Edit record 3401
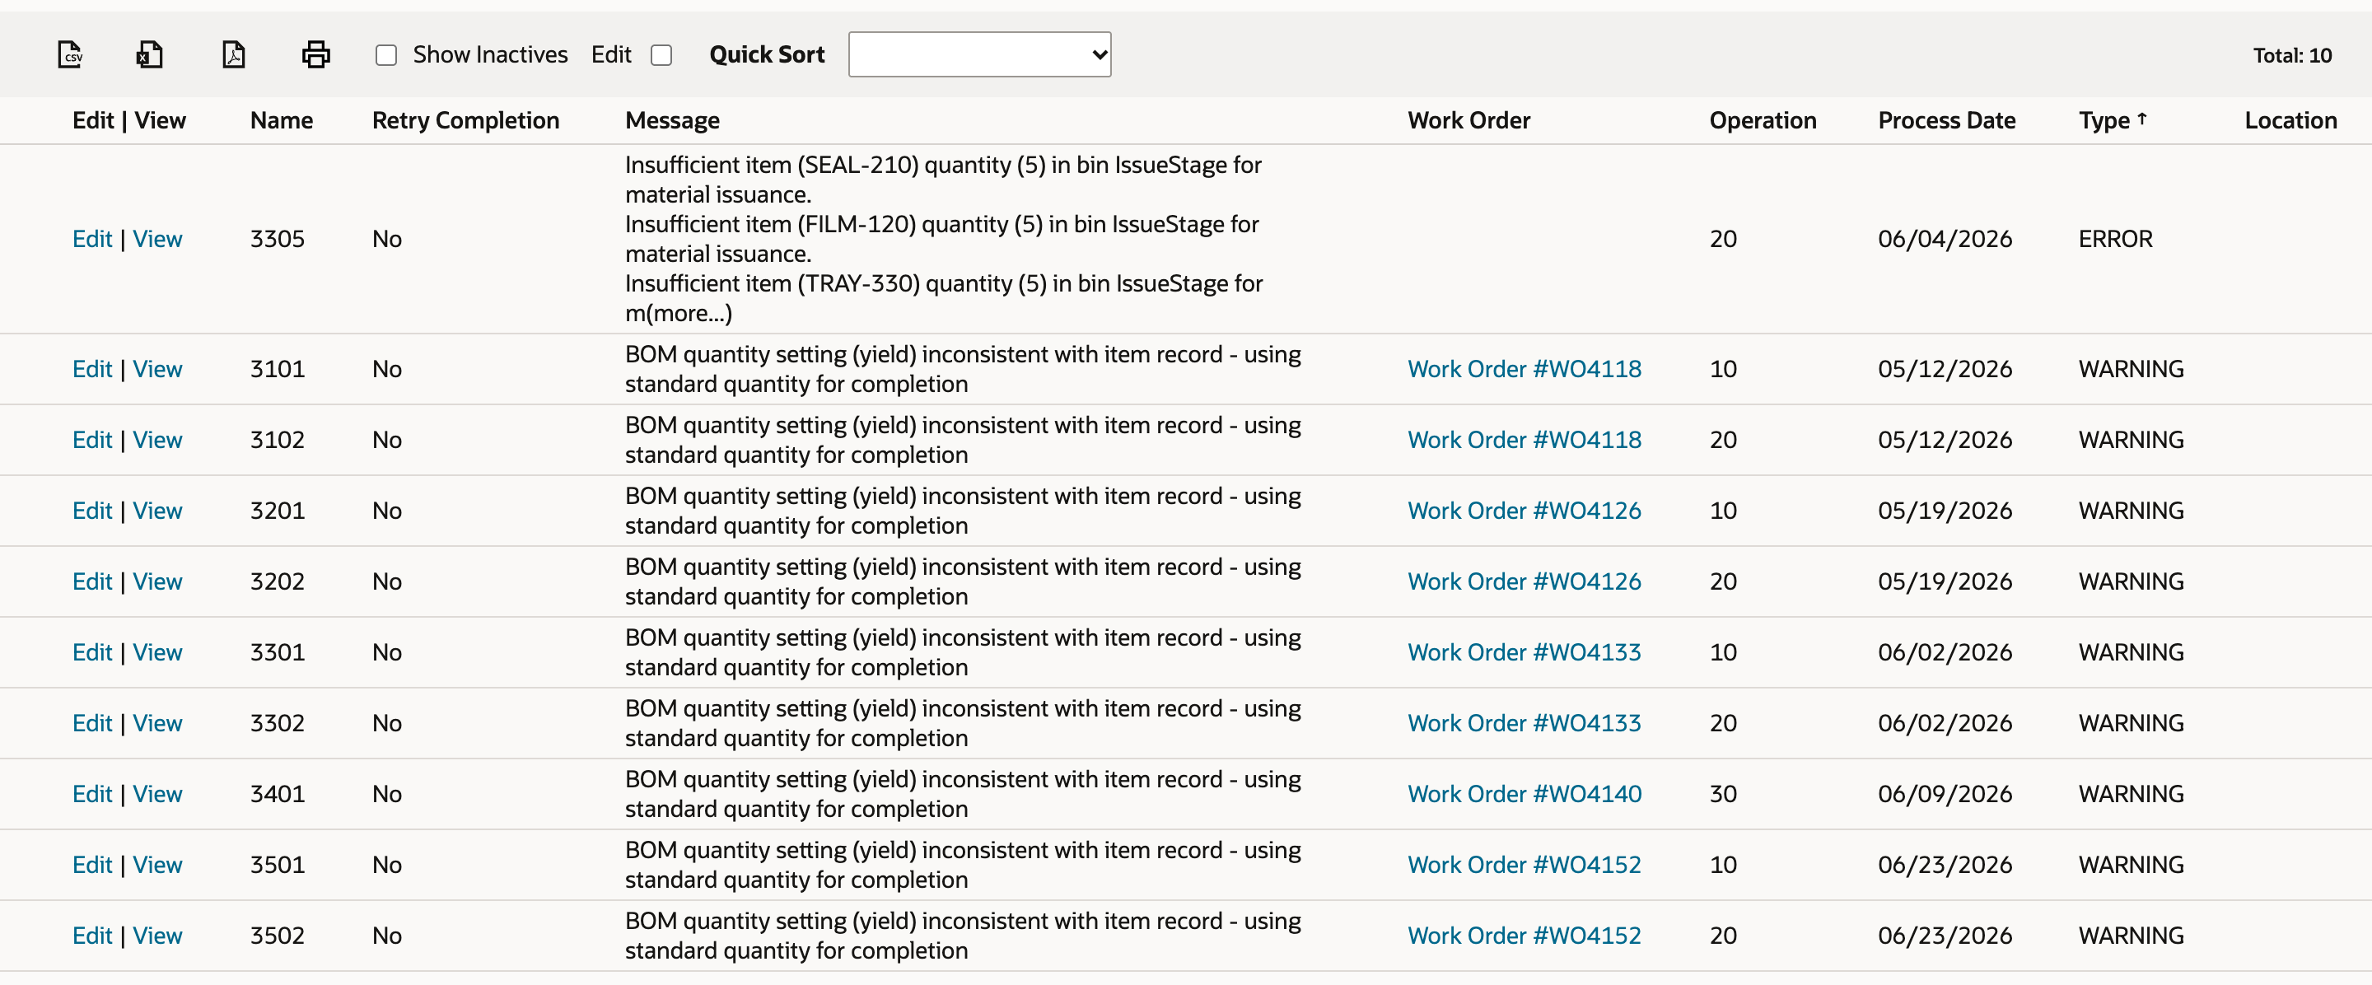The image size is (2372, 985). point(92,795)
